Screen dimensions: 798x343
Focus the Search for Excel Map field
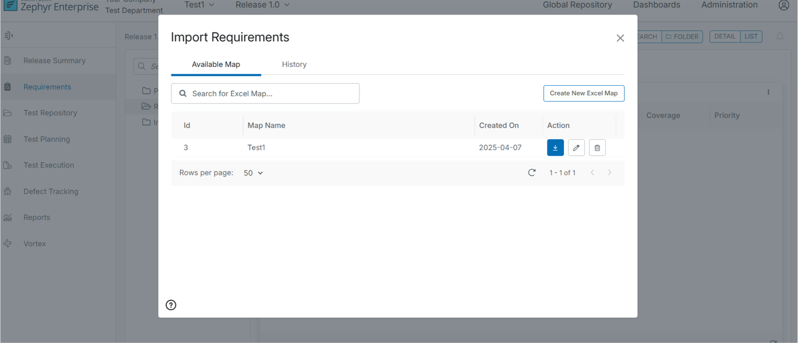tap(265, 94)
